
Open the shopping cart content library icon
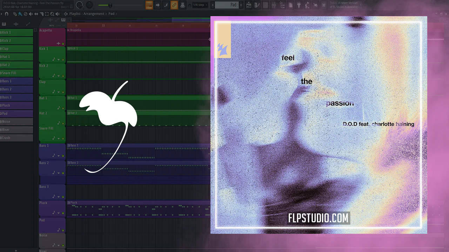pyautogui.click(x=324, y=5)
